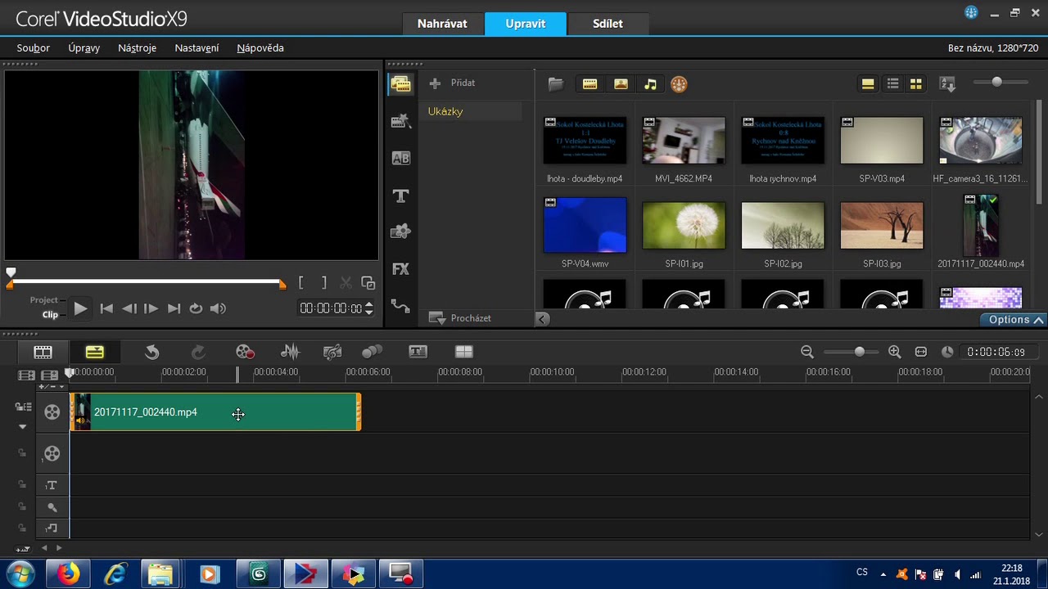Select the SP-I01.jpg dandelion thumbnail
Image resolution: width=1048 pixels, height=589 pixels.
click(x=684, y=226)
